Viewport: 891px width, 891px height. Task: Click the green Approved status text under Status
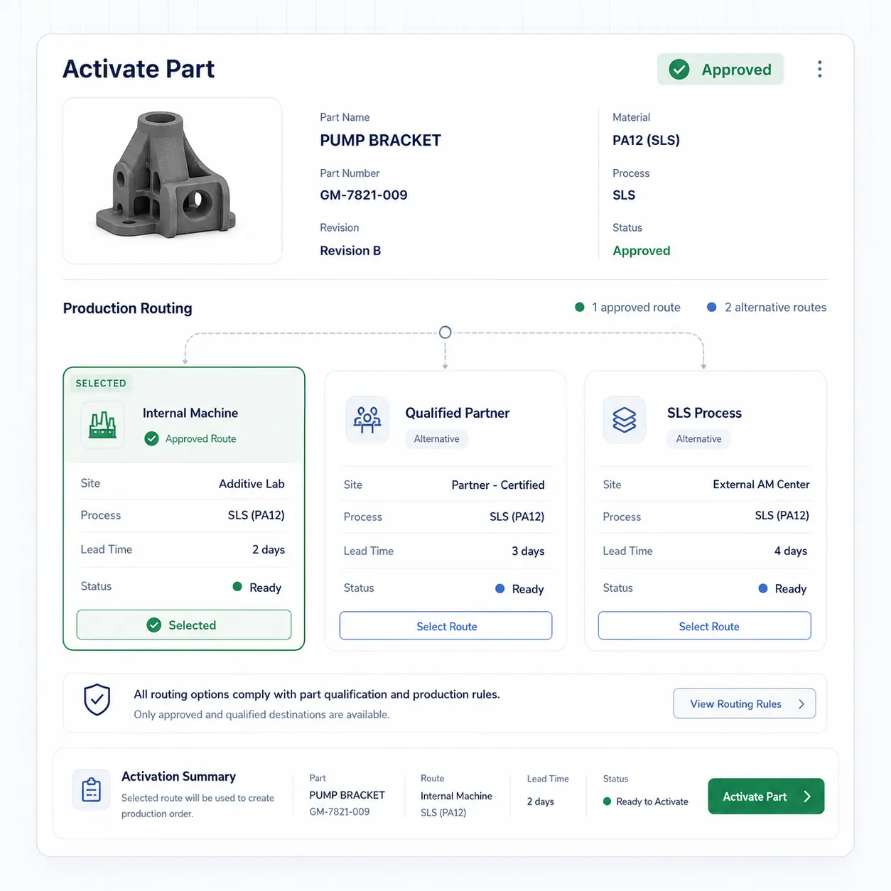coord(641,251)
